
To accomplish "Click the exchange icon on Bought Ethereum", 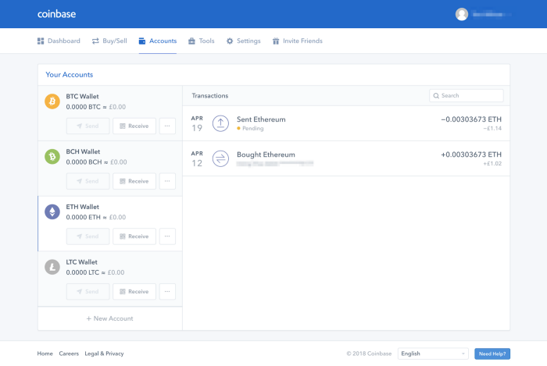I will (x=220, y=158).
